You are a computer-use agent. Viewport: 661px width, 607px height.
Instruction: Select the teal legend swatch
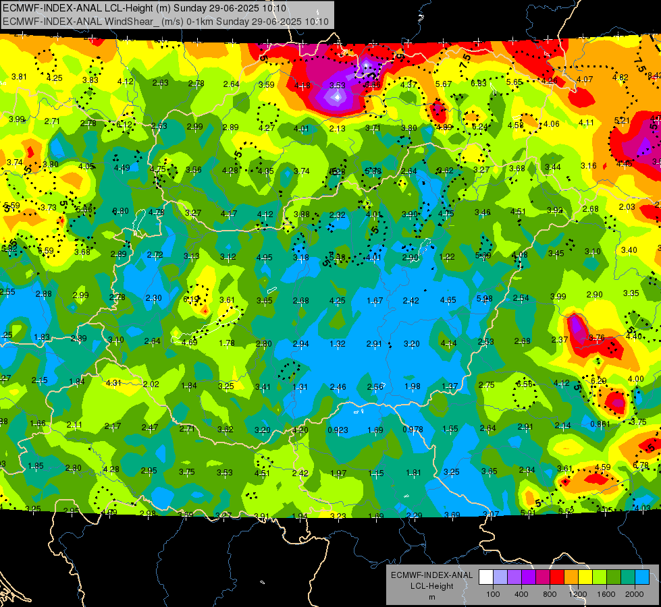point(628,577)
